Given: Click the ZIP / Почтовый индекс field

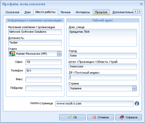Looking at the screenshot, I should point(103,77).
